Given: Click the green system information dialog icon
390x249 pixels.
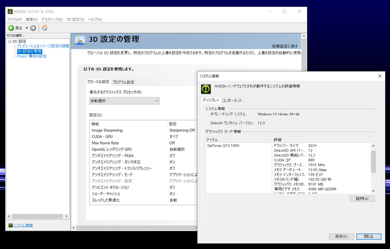Looking at the screenshot, I should pos(206,89).
